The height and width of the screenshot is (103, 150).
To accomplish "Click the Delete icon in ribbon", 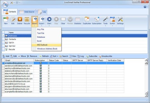I will pyautogui.click(x=20, y=19).
